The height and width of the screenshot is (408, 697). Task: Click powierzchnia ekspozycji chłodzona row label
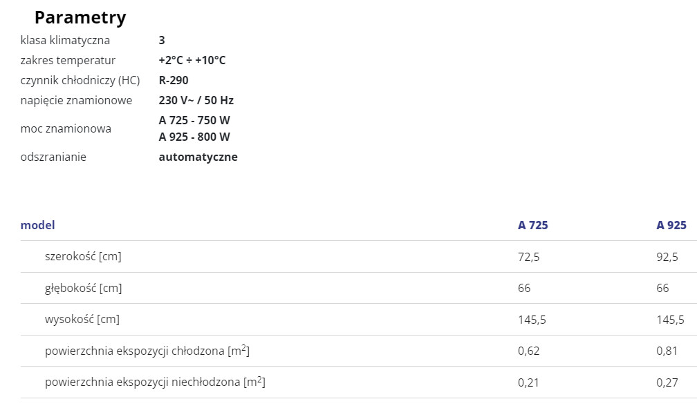point(147,351)
